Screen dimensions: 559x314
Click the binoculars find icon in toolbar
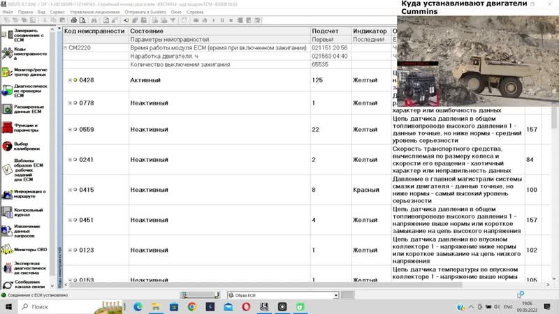click(94, 20)
